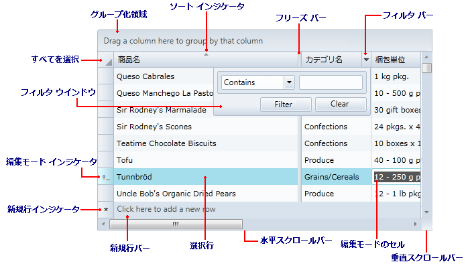The image size is (468, 266).
Task: Click the edit mode indicator on Tunnbröd row
Action: 106,178
